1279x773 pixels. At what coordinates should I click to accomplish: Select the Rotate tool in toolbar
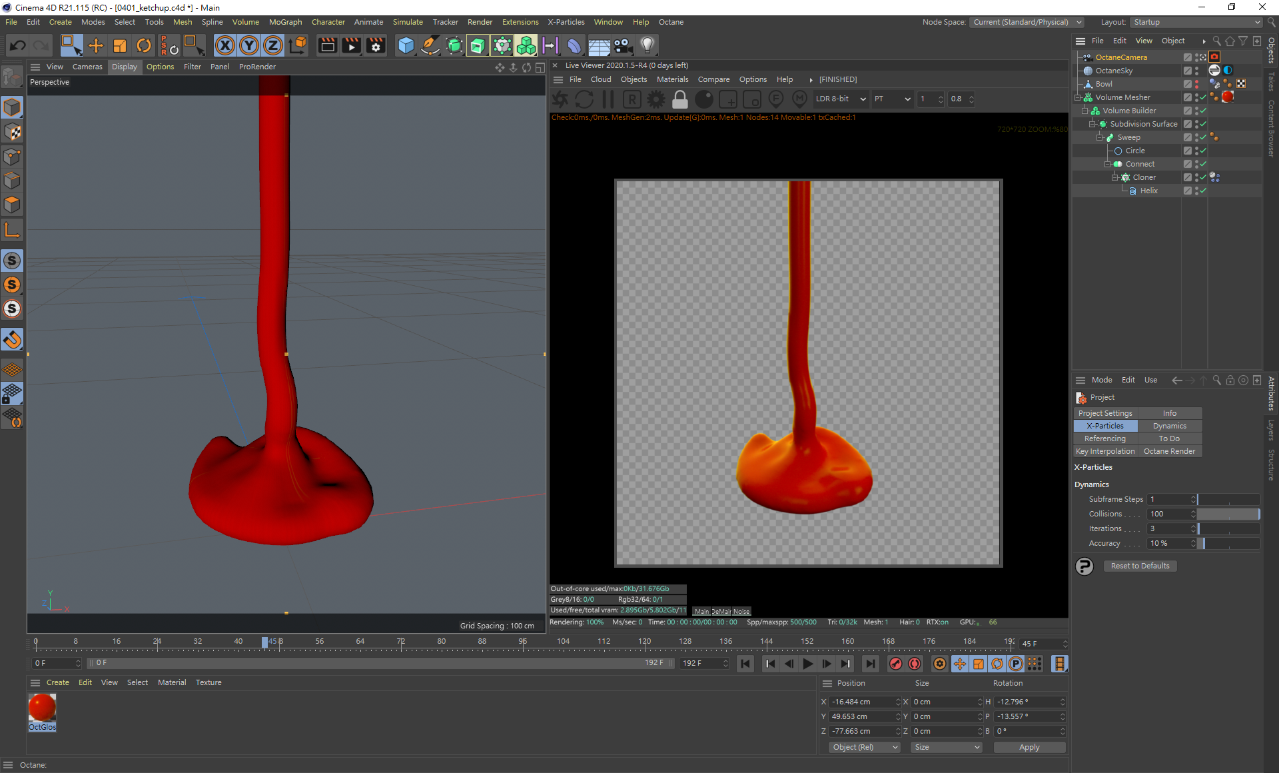[x=143, y=45]
